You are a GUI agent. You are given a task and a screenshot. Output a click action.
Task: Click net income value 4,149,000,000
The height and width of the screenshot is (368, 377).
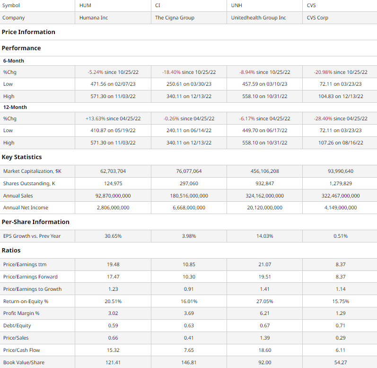[x=341, y=207]
